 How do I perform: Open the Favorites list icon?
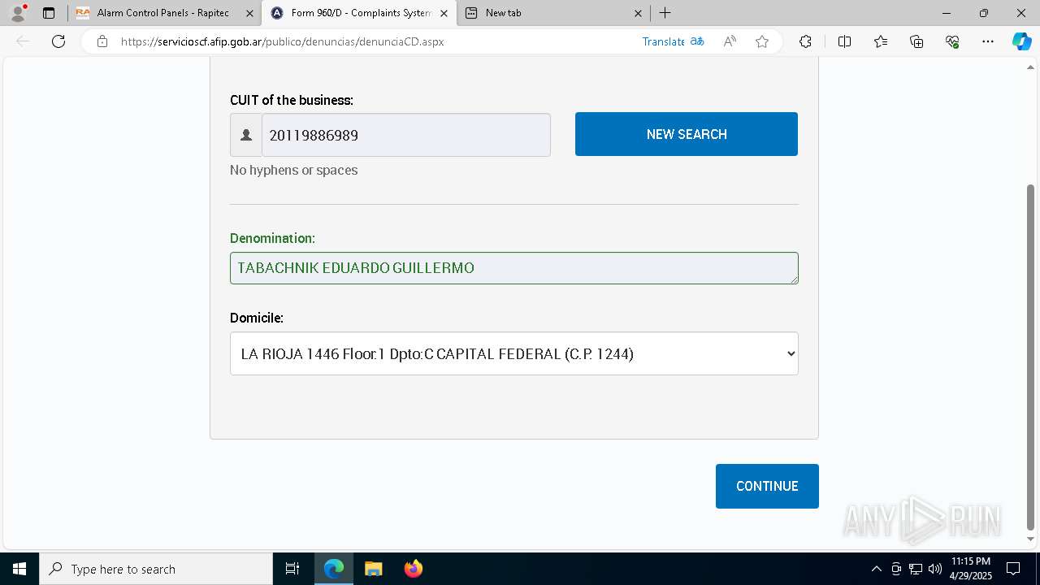tap(881, 41)
